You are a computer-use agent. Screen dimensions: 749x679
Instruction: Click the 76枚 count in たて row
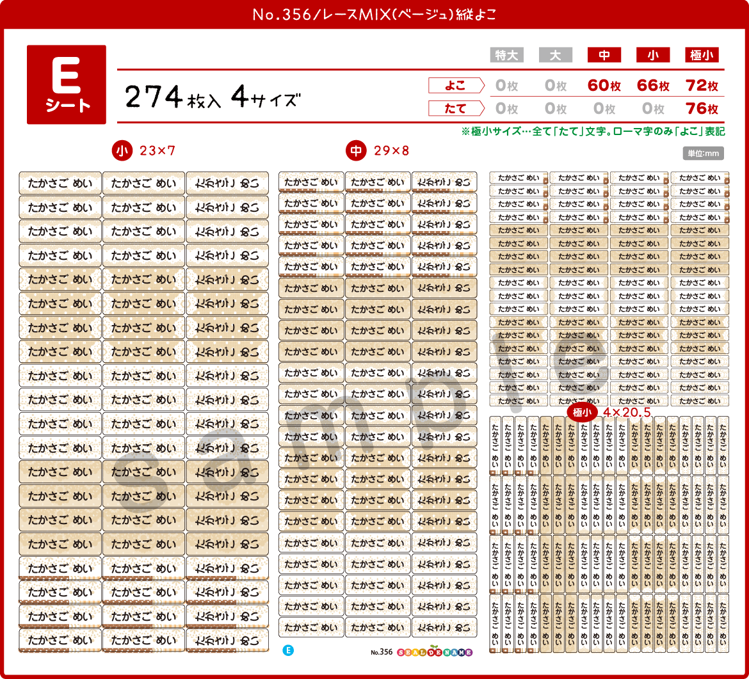tap(702, 108)
